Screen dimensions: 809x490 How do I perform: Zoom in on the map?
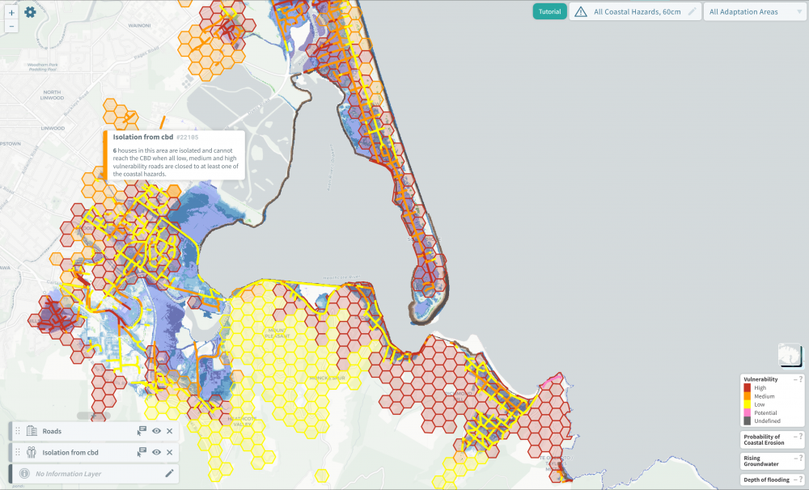click(11, 13)
